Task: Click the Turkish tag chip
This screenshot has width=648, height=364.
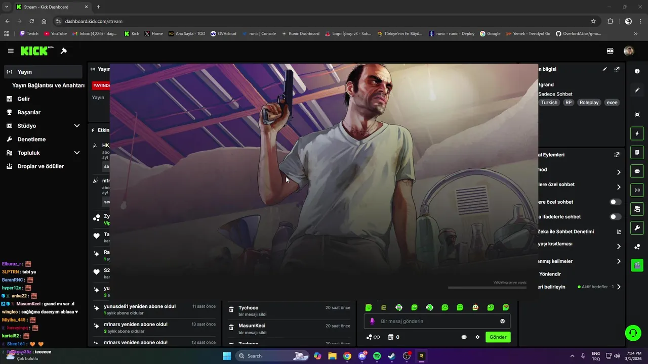Action: point(549,103)
